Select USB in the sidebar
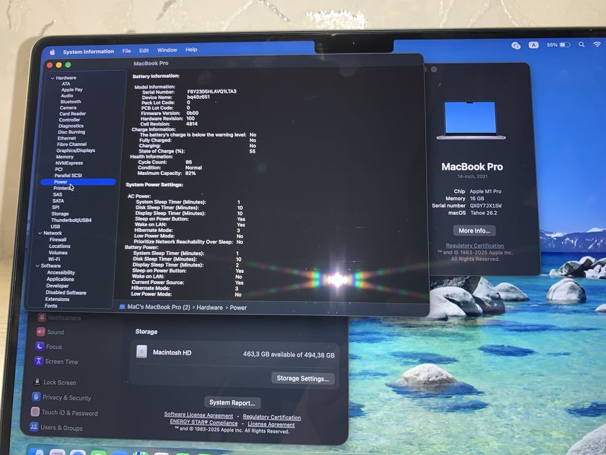Viewport: 606px width, 455px height. click(x=55, y=227)
